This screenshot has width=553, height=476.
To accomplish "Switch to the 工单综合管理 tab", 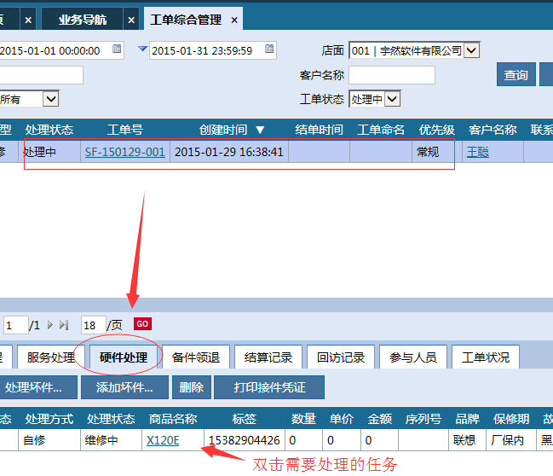I will [186, 20].
